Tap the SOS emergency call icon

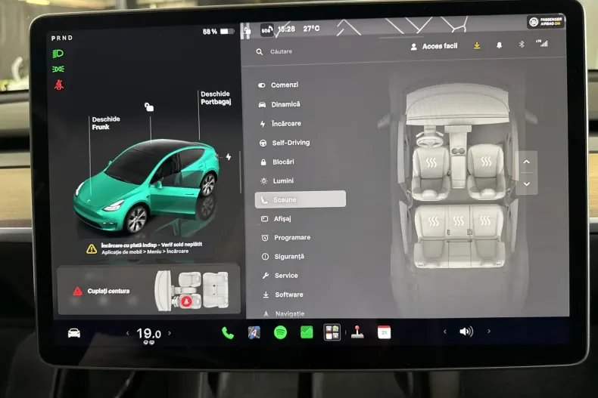pos(266,29)
